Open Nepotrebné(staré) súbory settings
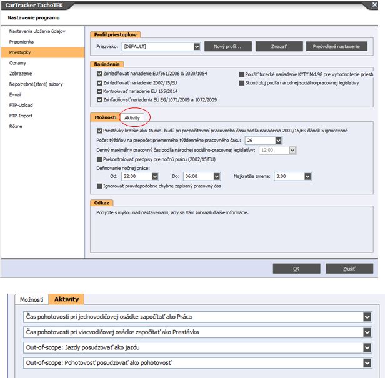Screen dimensions: 385x378 click(36, 84)
